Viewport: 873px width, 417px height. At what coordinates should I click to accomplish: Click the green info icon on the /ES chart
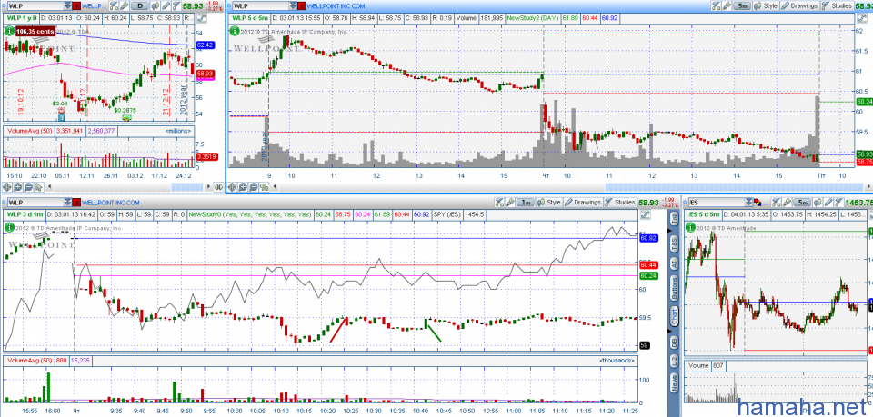690,227
